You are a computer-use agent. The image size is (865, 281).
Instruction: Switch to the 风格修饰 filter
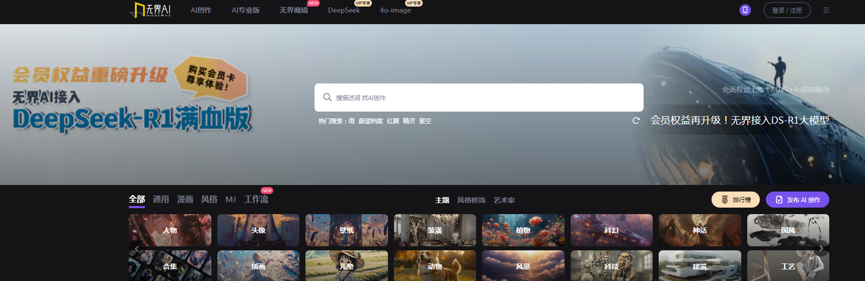click(x=471, y=200)
